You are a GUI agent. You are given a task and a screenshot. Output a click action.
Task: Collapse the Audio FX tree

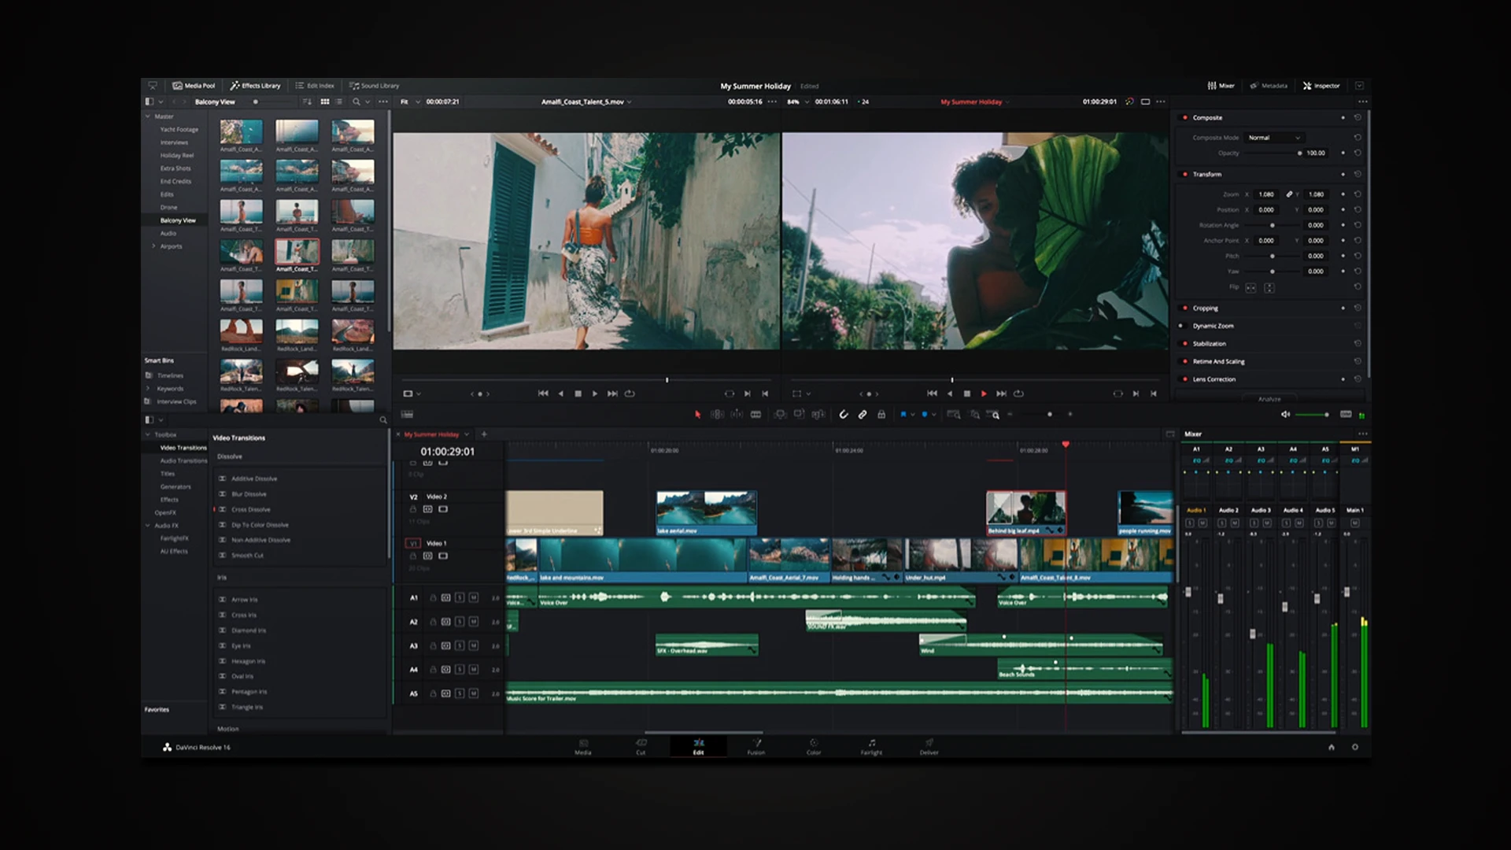(x=147, y=525)
